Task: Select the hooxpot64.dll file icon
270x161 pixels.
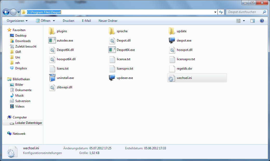Action: (x=52, y=59)
